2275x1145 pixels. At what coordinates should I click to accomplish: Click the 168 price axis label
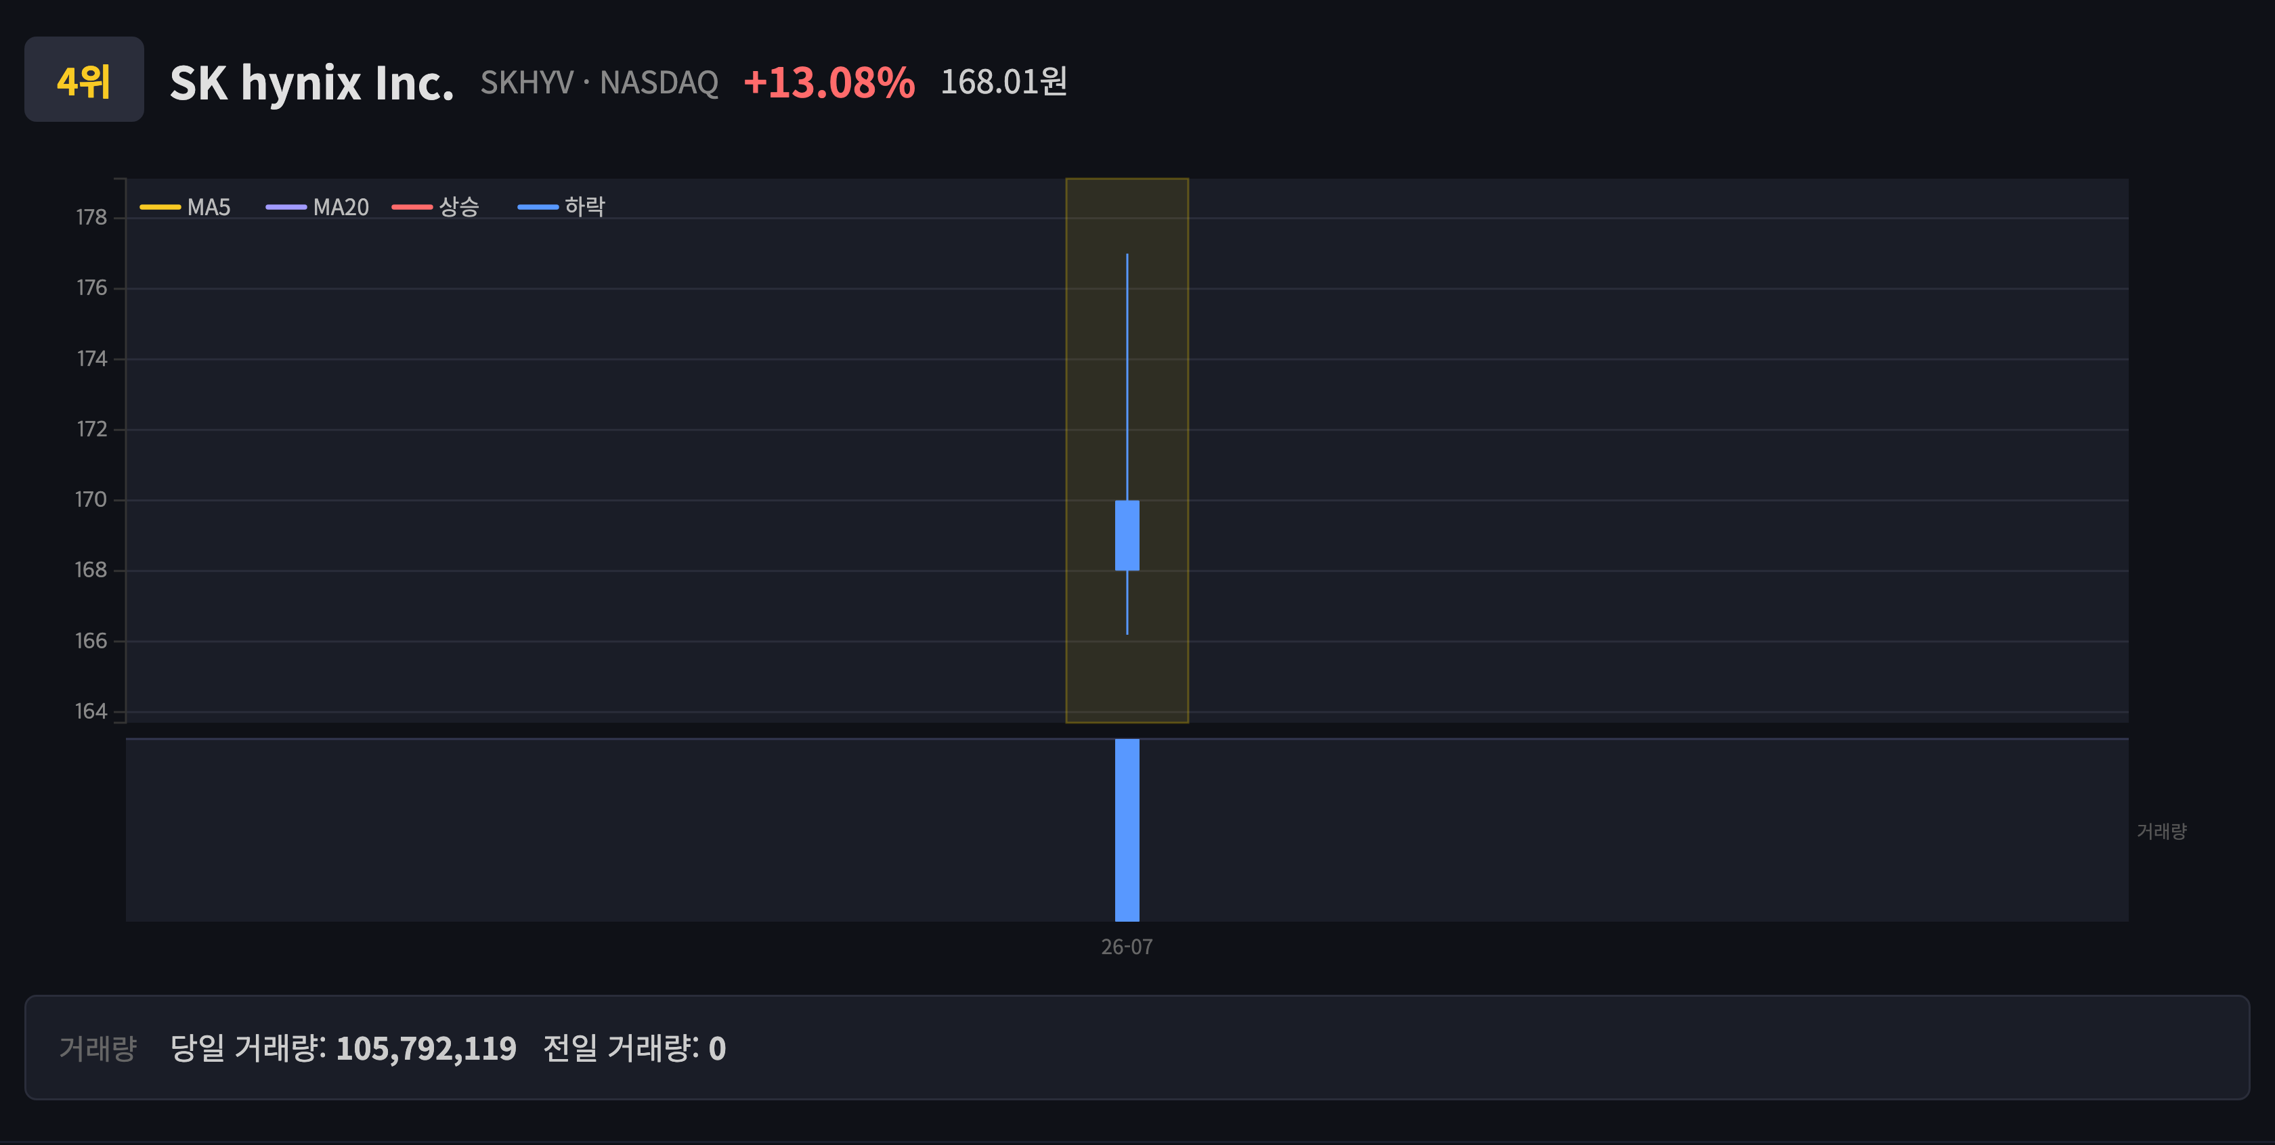(x=91, y=570)
